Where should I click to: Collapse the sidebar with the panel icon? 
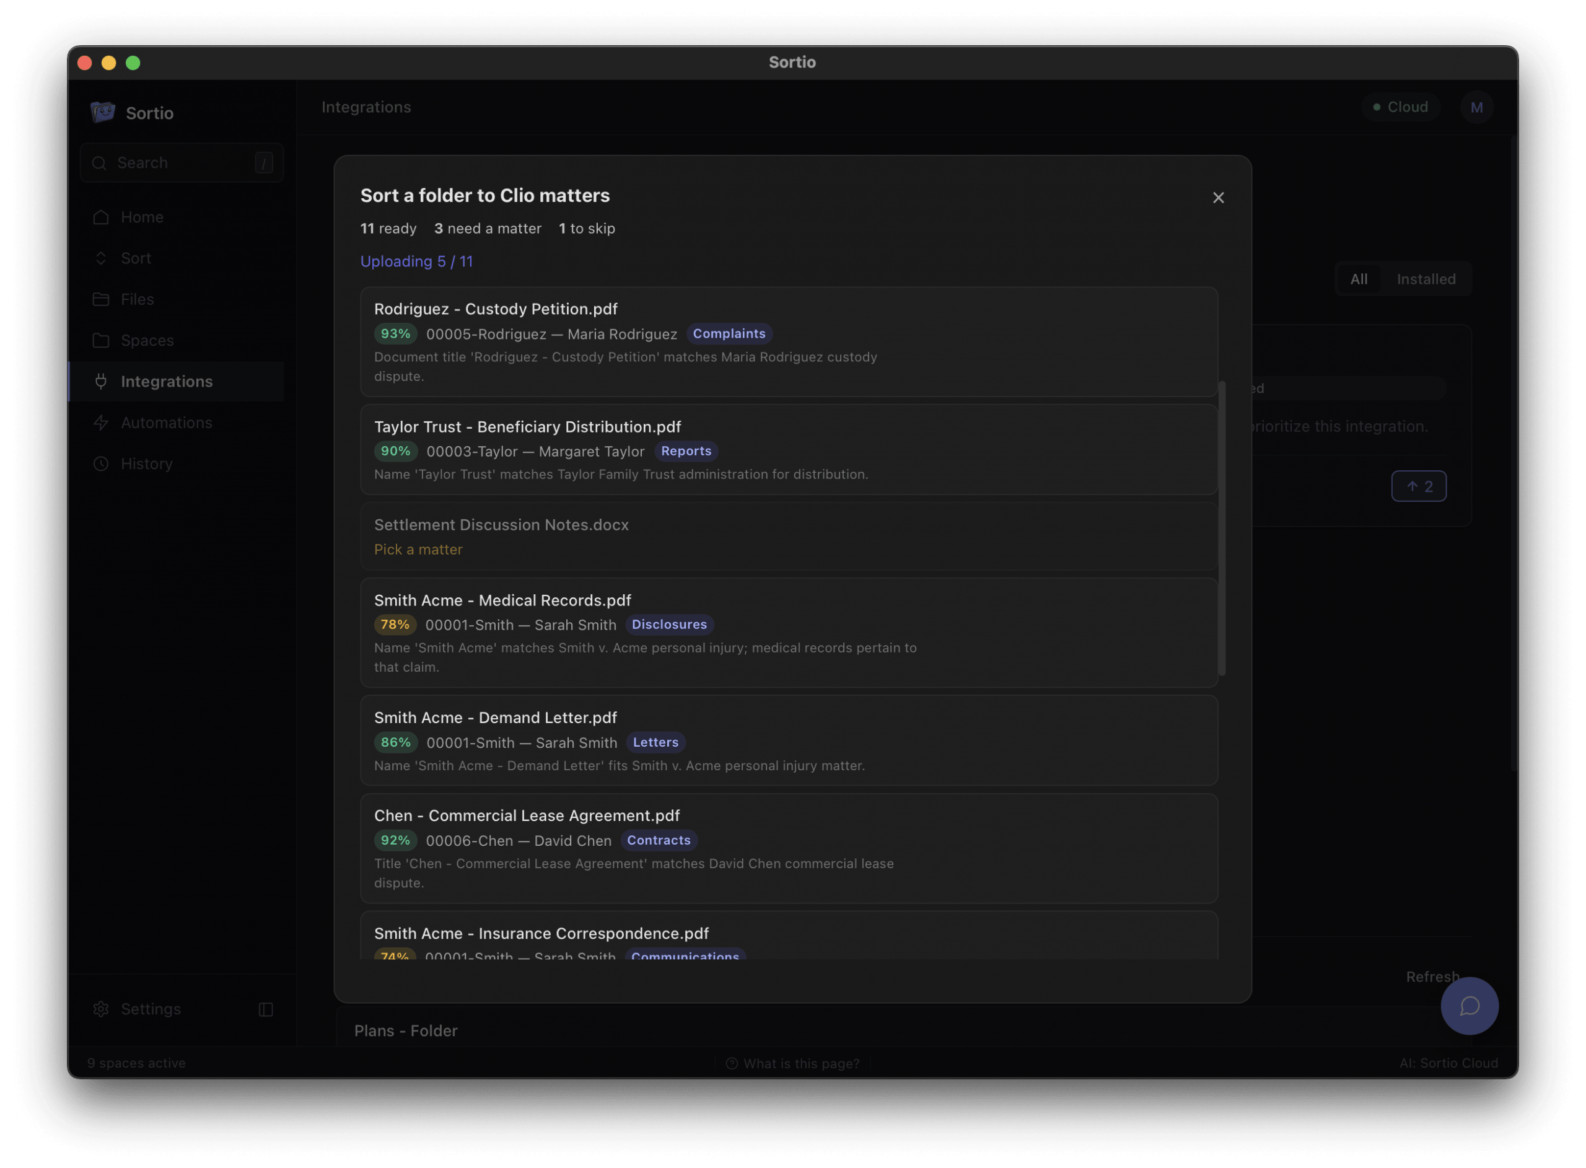(266, 1009)
